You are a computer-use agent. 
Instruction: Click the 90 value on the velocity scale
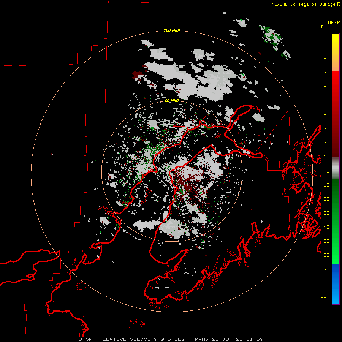coord(326,44)
